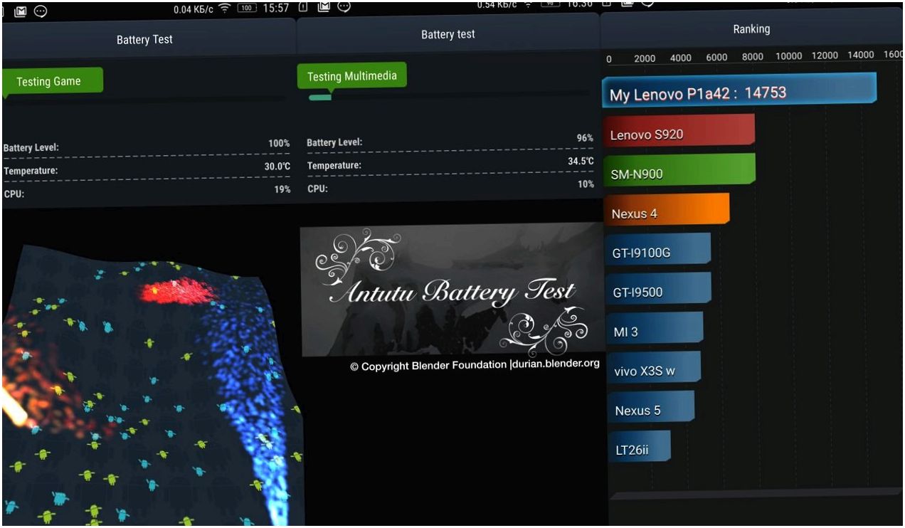Image resolution: width=905 pixels, height=528 pixels.
Task: Tap the SIM card icon right of 15:57
Action: click(303, 7)
